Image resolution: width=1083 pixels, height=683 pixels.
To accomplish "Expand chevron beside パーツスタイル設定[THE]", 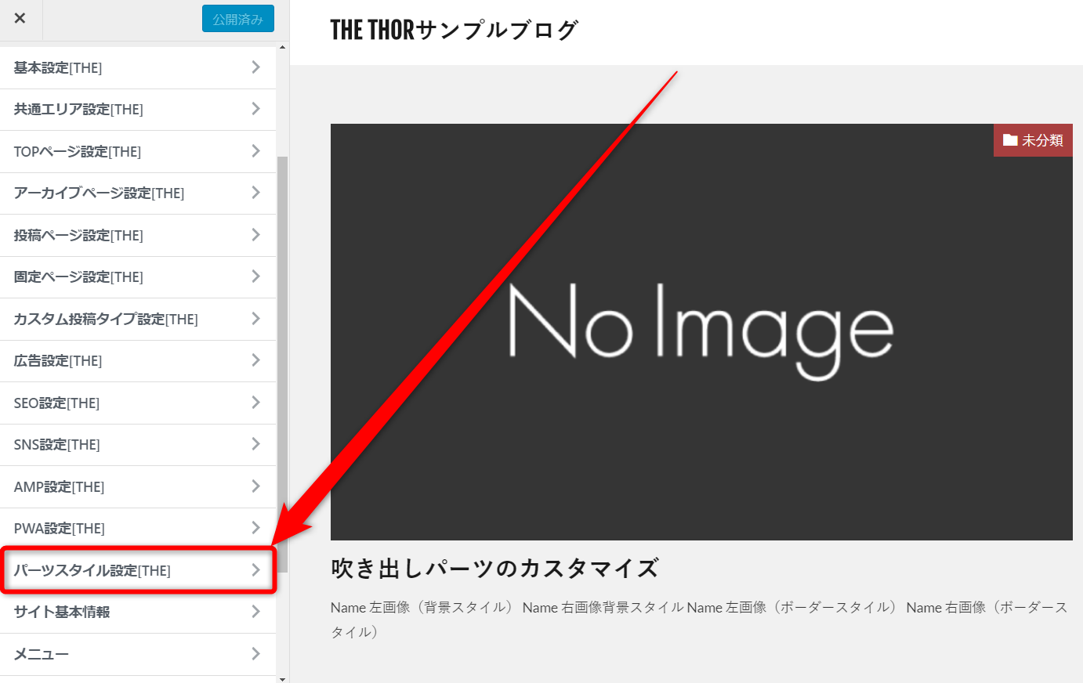I will click(255, 570).
